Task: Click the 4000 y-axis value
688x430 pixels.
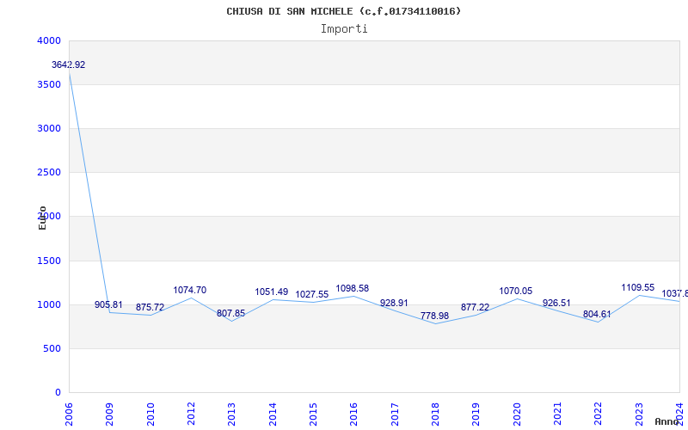Action: click(50, 40)
